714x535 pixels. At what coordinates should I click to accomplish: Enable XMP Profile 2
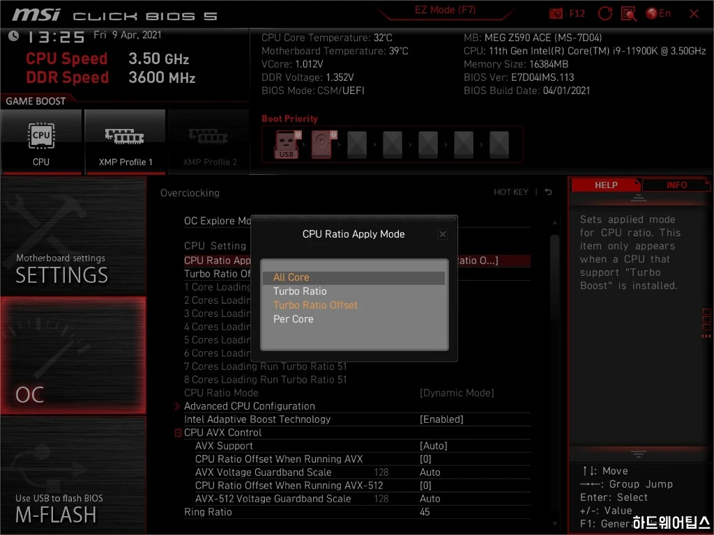(209, 141)
